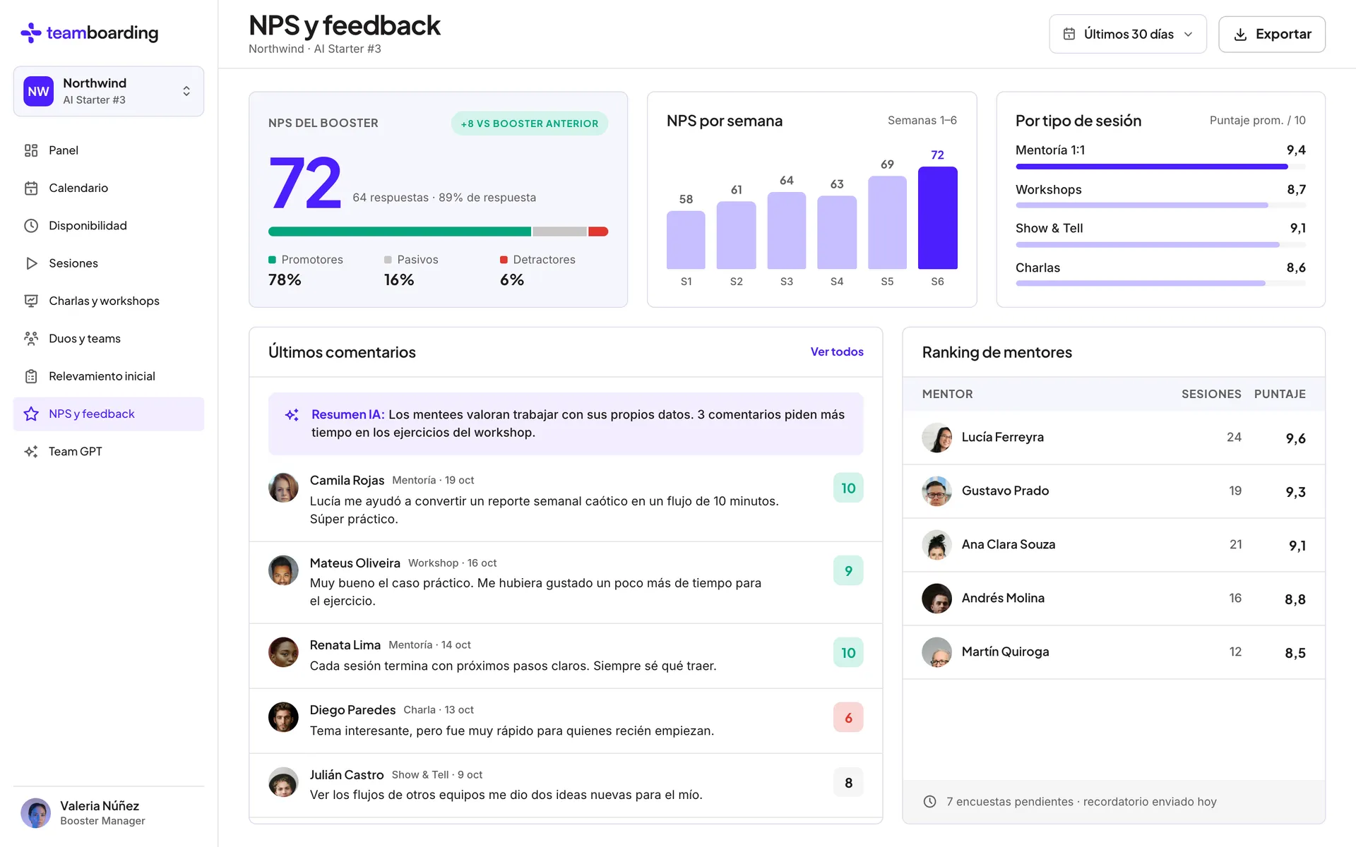
Task: Go to Panel in sidebar
Action: [109, 150]
